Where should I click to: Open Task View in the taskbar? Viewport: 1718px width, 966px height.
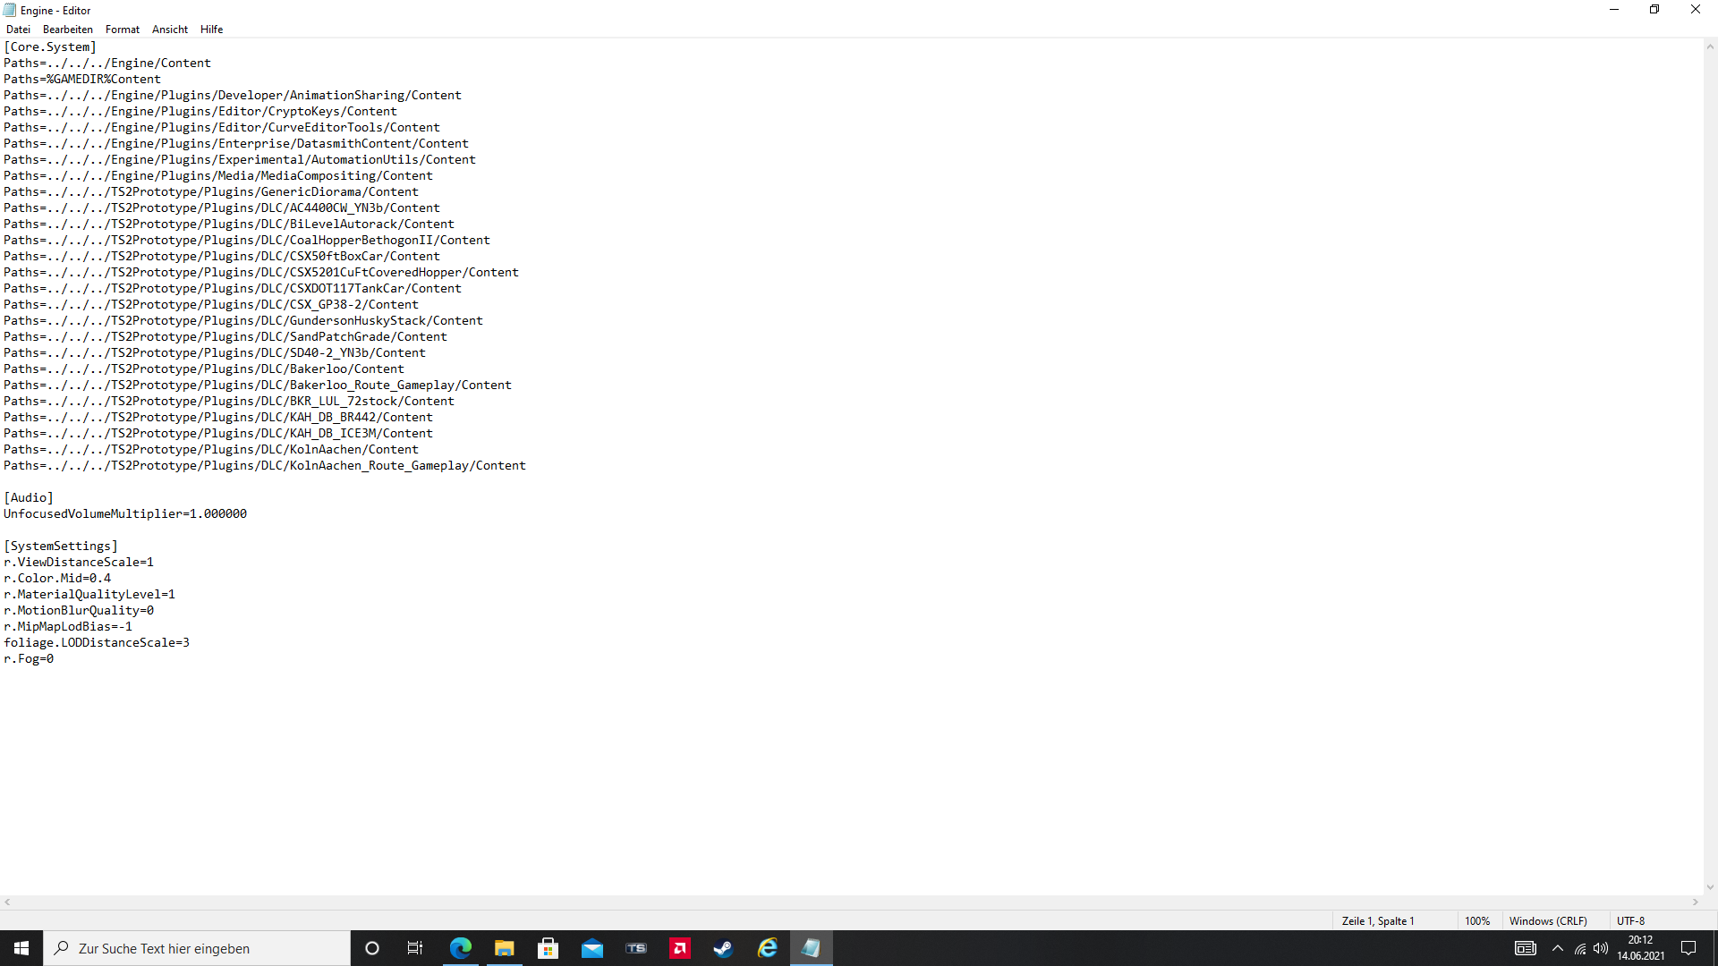pos(415,948)
